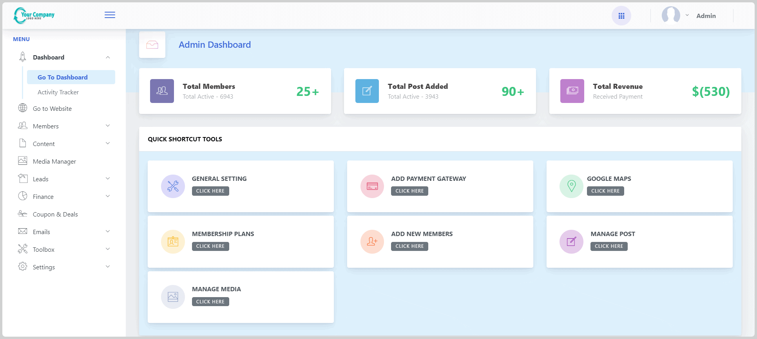757x339 pixels.
Task: Expand the Finance sidebar menu
Action: (x=65, y=197)
